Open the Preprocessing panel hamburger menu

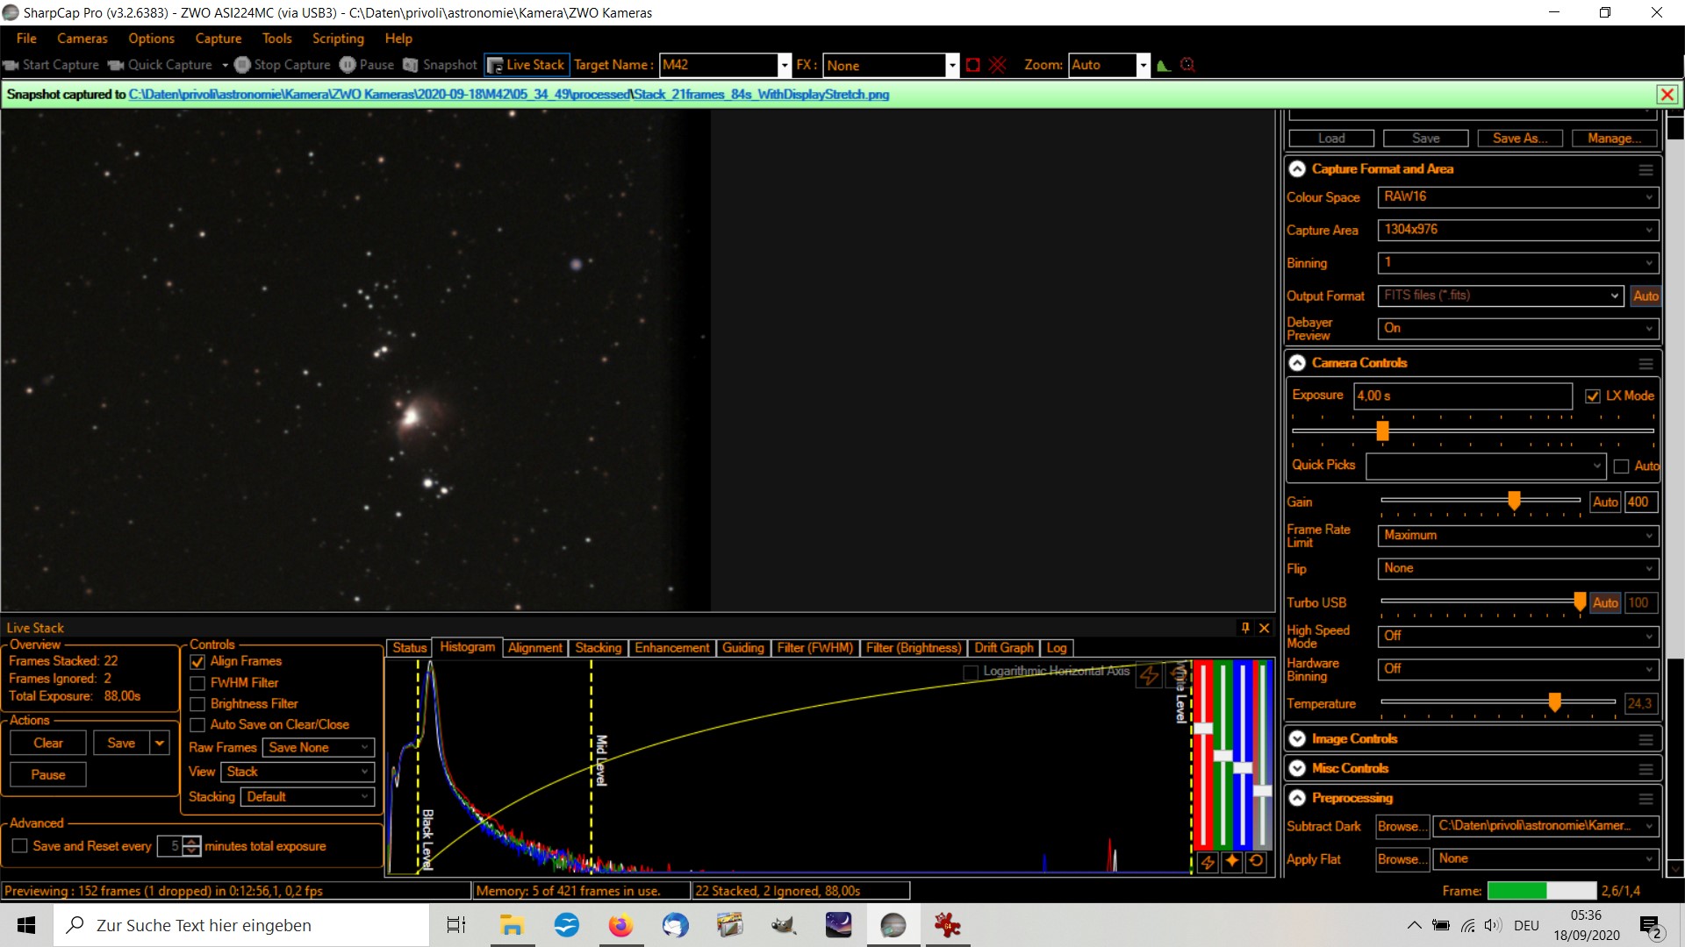pyautogui.click(x=1646, y=798)
